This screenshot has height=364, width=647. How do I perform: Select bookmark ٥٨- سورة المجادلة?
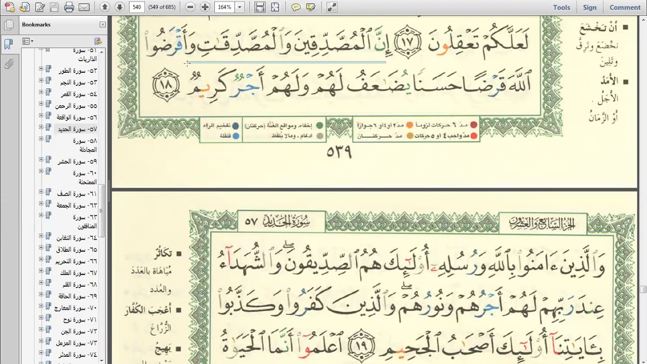coord(84,145)
